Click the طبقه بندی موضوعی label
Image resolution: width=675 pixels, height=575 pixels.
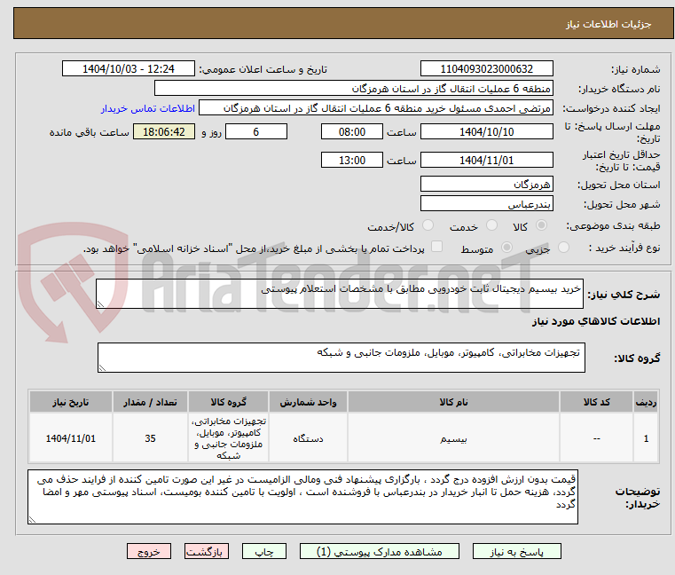coord(613,225)
